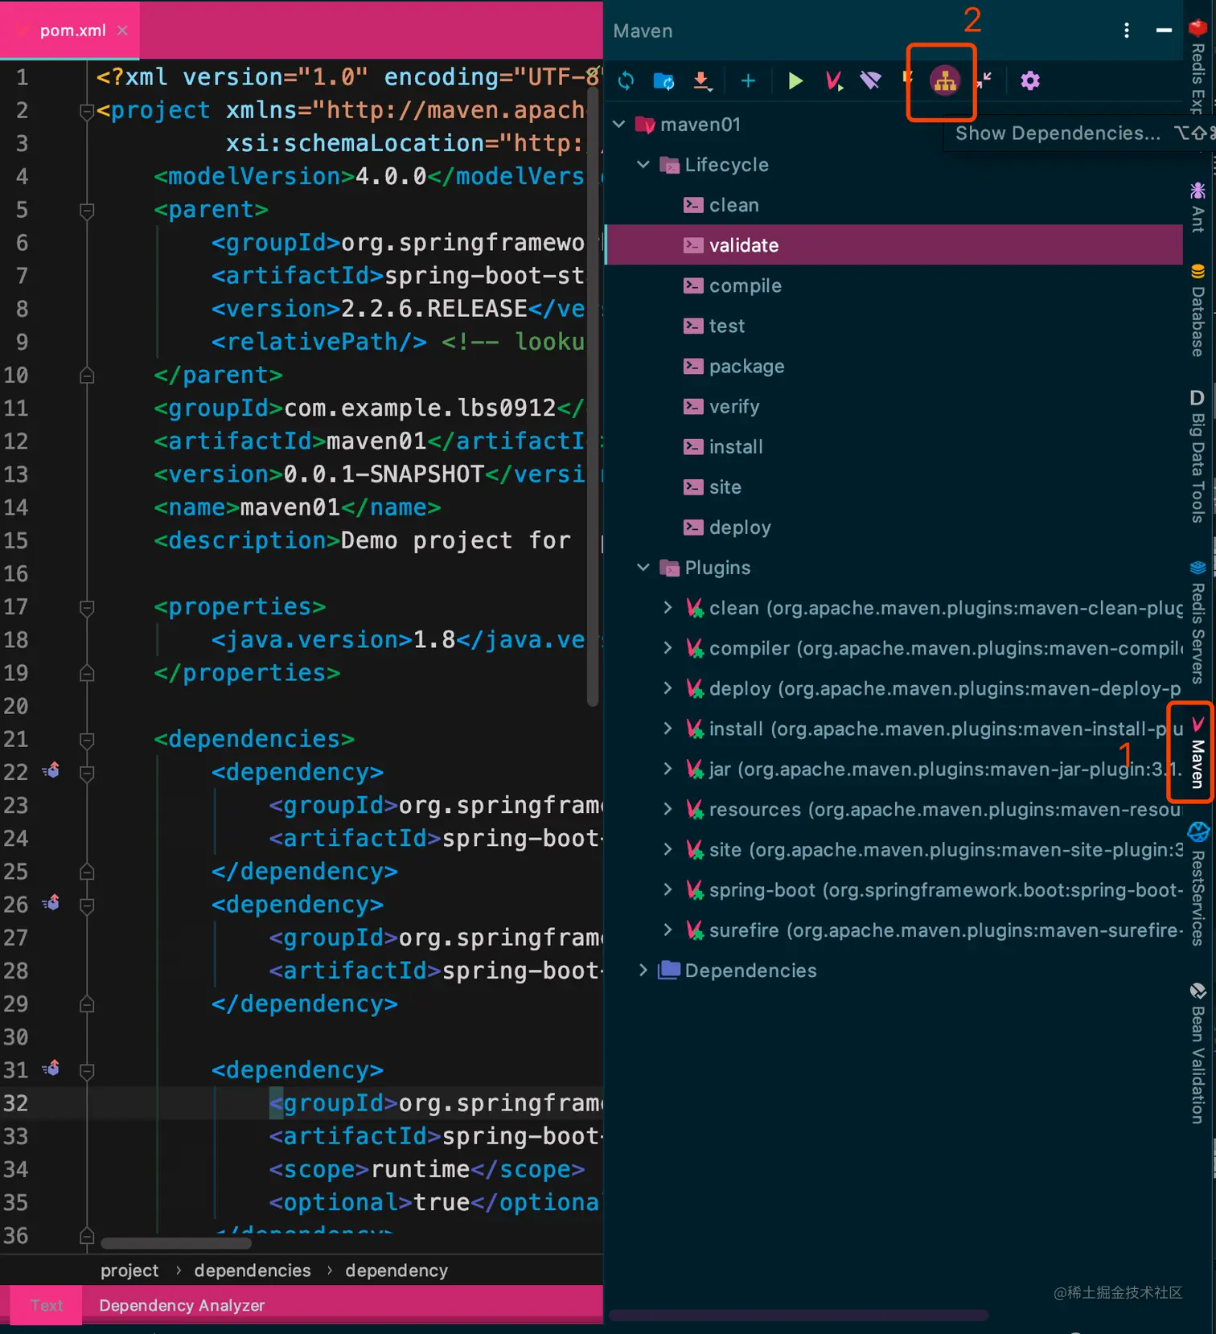
Task: Open Ant side tool tab
Action: (1198, 207)
